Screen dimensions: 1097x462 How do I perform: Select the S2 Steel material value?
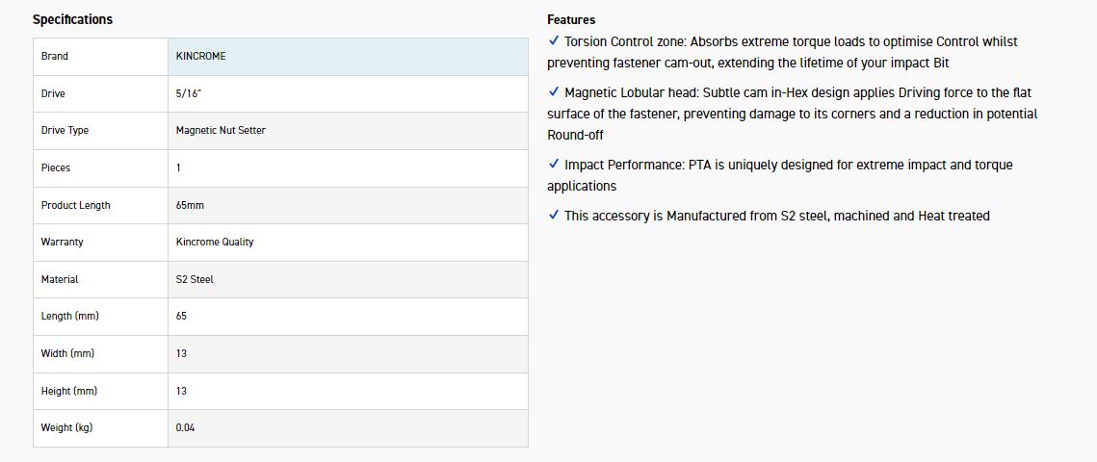(195, 279)
